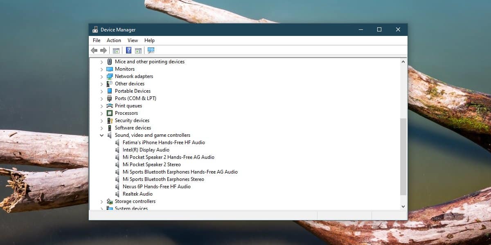Expand the Ports (COM & LPT) node
Viewport: 491px width, 245px height.
pos(102,98)
